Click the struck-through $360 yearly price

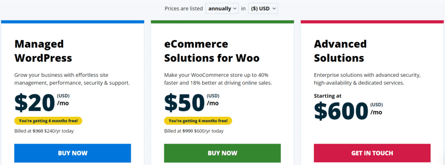[38, 131]
